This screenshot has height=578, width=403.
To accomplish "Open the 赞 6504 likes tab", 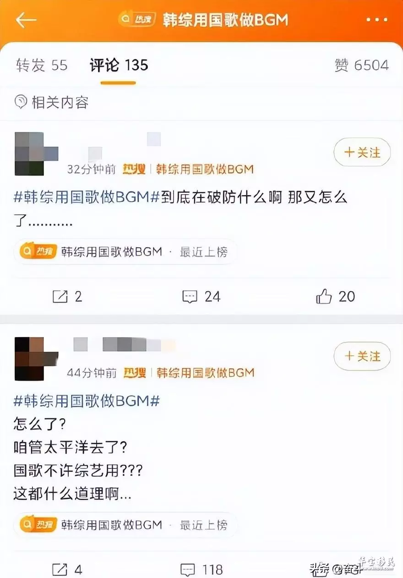I will (362, 65).
